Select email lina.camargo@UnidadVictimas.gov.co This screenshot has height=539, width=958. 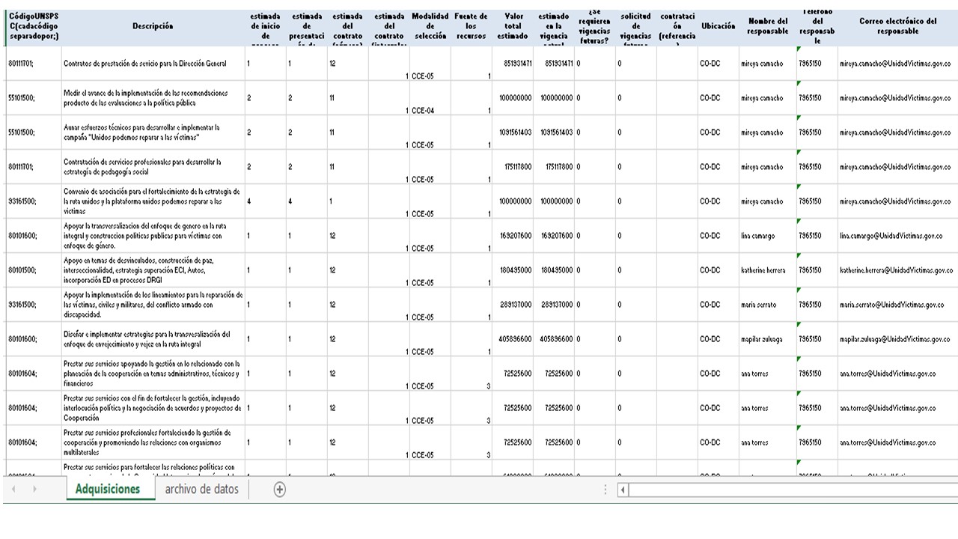pos(897,236)
